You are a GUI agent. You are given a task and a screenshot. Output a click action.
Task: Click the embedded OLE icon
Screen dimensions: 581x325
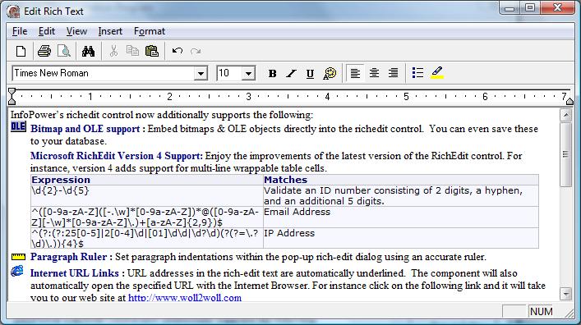point(18,126)
